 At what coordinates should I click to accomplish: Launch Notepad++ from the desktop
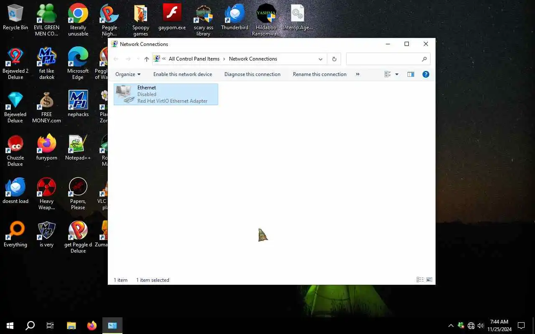click(78, 148)
